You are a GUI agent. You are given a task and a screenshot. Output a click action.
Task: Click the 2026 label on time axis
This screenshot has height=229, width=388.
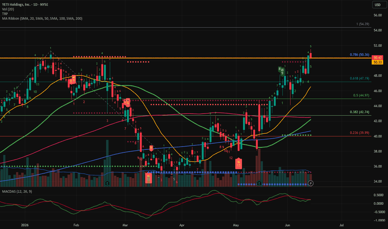25,225
